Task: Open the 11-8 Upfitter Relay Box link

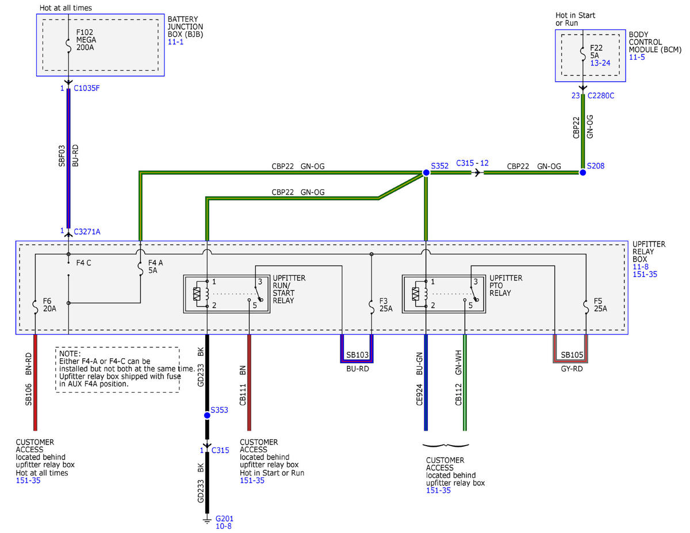Action: pos(639,267)
